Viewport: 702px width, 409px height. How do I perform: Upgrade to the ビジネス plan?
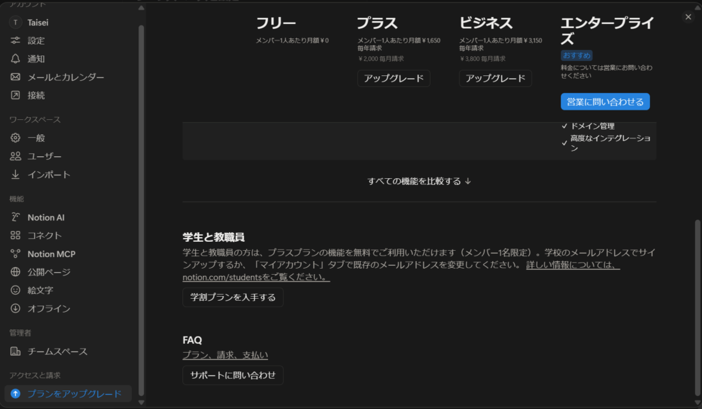[495, 78]
